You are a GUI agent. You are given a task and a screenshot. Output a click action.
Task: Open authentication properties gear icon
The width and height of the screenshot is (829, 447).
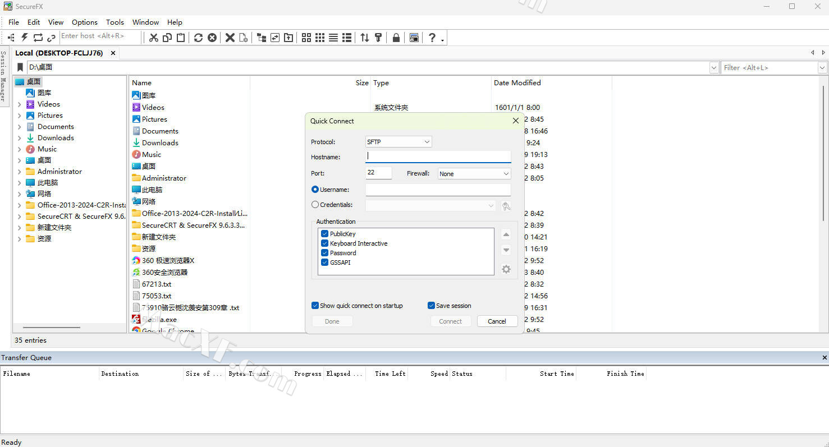tap(506, 269)
